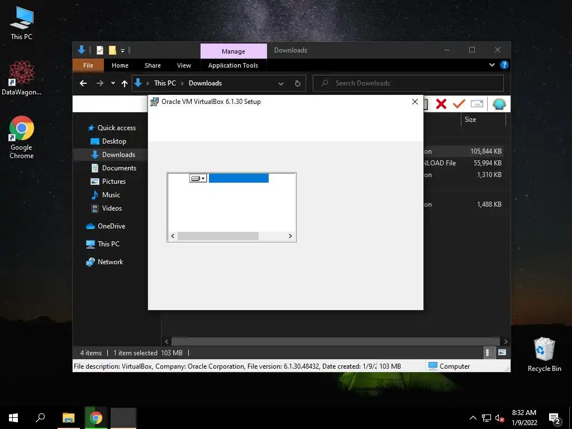The image size is (572, 429).
Task: Launch the DataWagon desktop shortcut
Action: coord(22,78)
